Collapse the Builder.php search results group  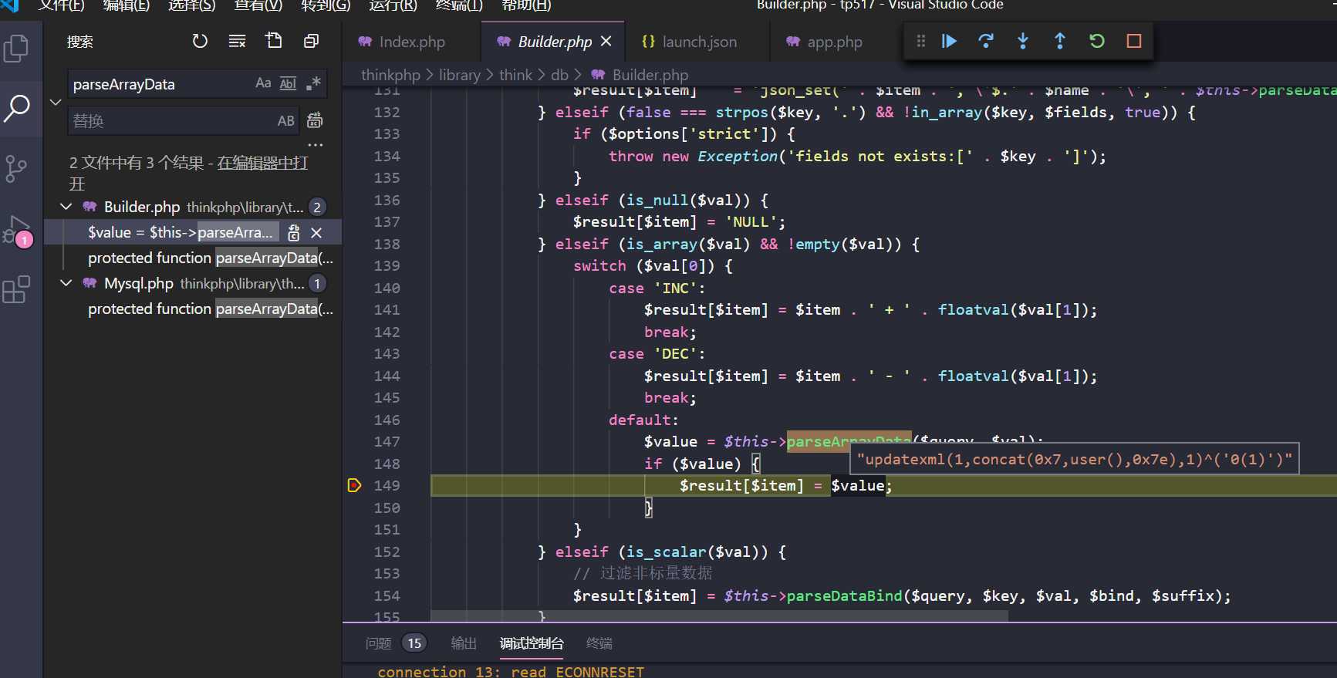(66, 207)
